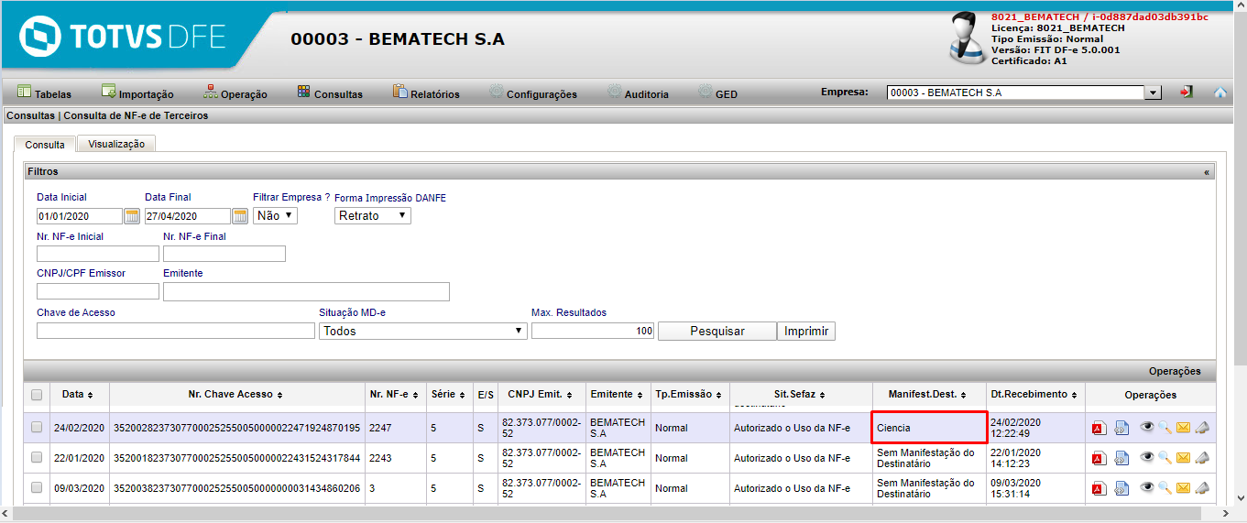Download XML file for NF-e 2247
1247x523 pixels.
[x=1121, y=428]
